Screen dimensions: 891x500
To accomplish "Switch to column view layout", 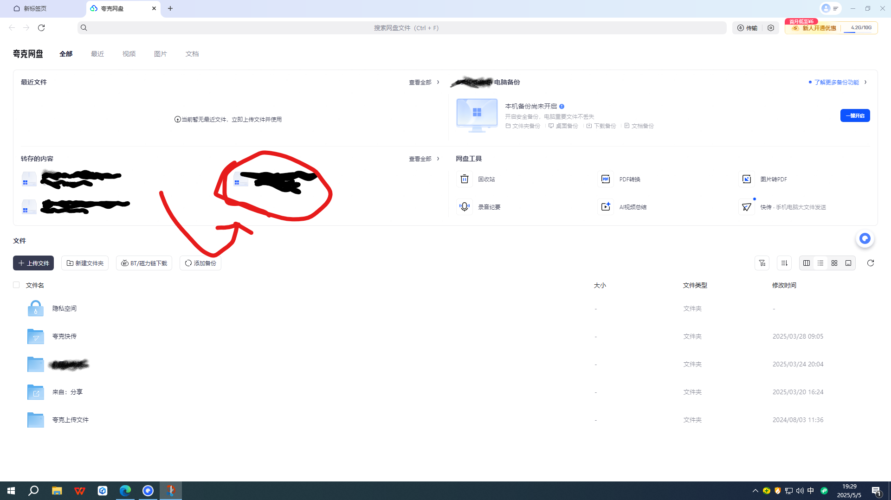I will pos(807,263).
